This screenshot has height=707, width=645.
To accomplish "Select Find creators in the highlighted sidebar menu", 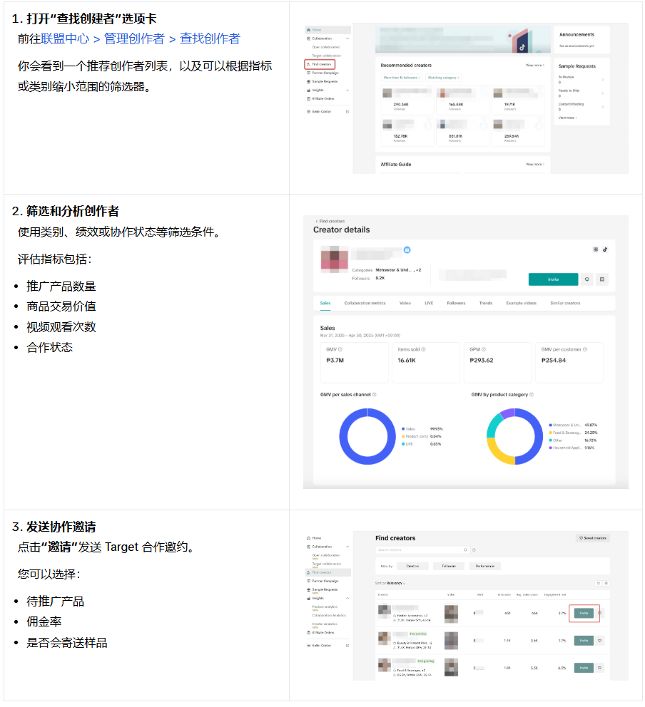I will [320, 64].
